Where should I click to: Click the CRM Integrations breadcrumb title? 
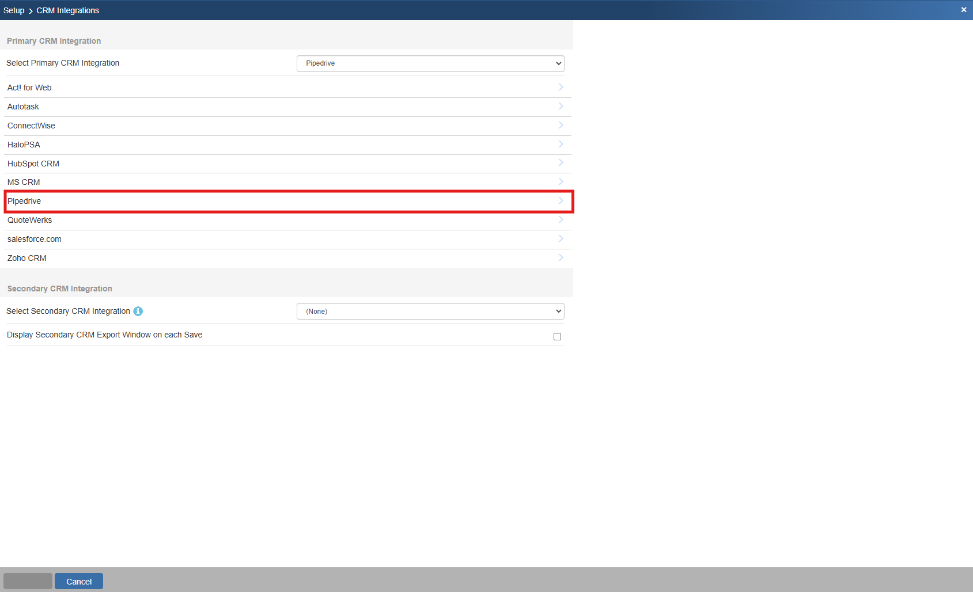[x=68, y=10]
